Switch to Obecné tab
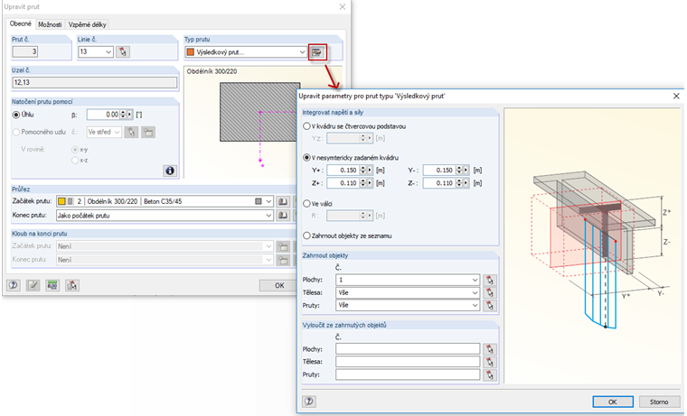The width and height of the screenshot is (687, 416). 21,24
